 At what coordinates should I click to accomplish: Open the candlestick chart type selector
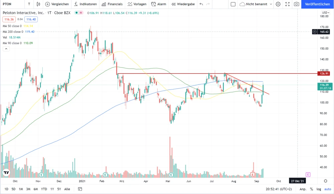(x=38, y=4)
